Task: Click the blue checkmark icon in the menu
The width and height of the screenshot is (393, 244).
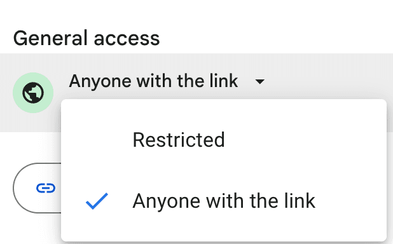Action: pos(97,201)
